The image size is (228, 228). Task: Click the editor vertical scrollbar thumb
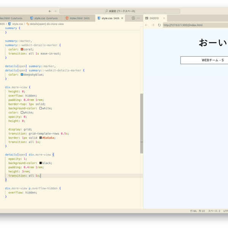click(142, 123)
